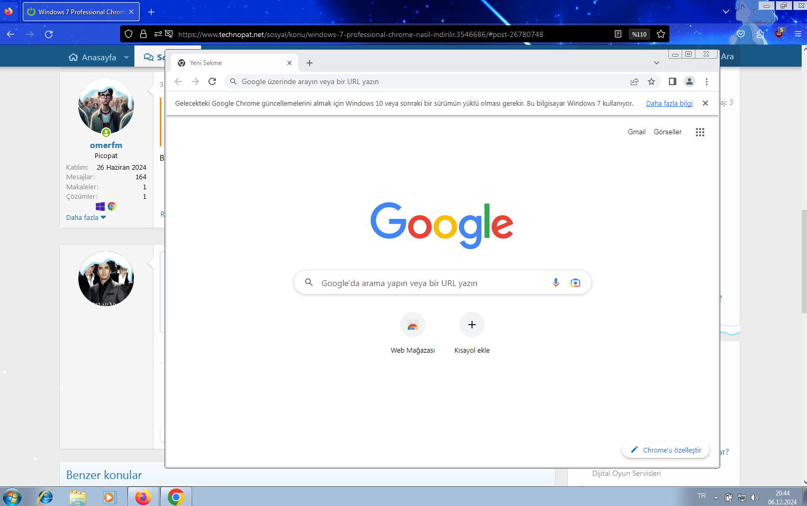This screenshot has height=506, width=807.
Task: Open the share icon in Chrome's address bar
Action: coord(634,81)
